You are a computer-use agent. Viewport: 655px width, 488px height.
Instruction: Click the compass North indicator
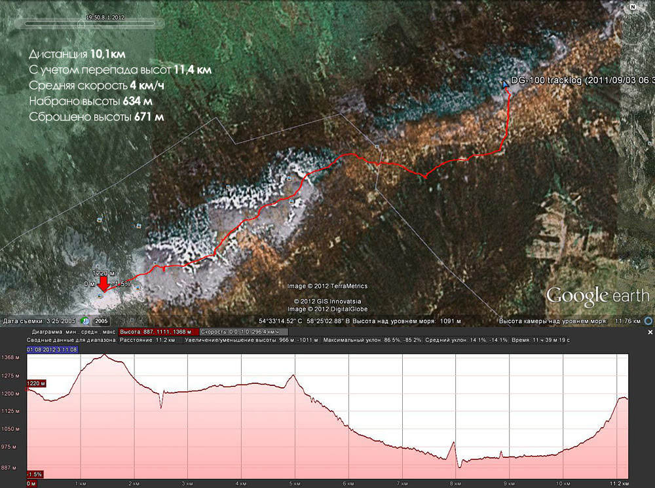632,7
